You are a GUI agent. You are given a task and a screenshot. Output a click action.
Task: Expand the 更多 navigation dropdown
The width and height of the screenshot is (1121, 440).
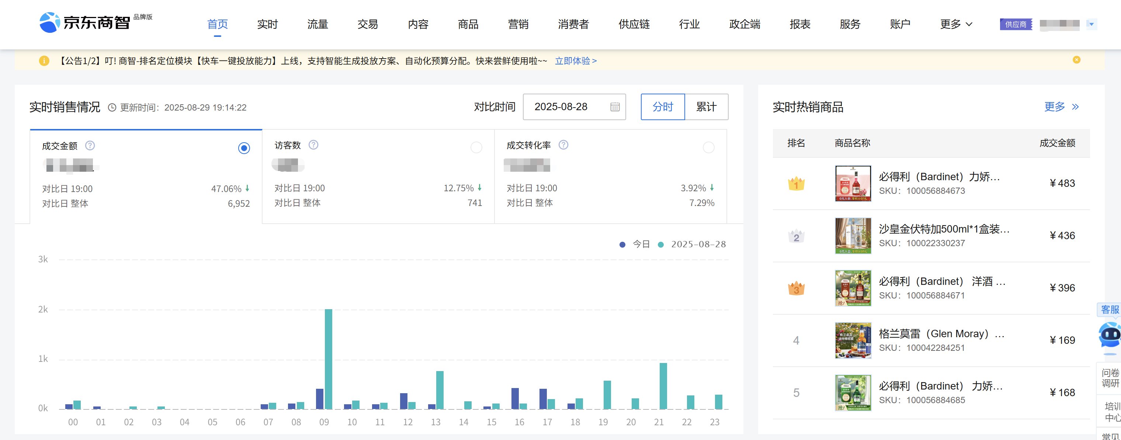click(956, 24)
